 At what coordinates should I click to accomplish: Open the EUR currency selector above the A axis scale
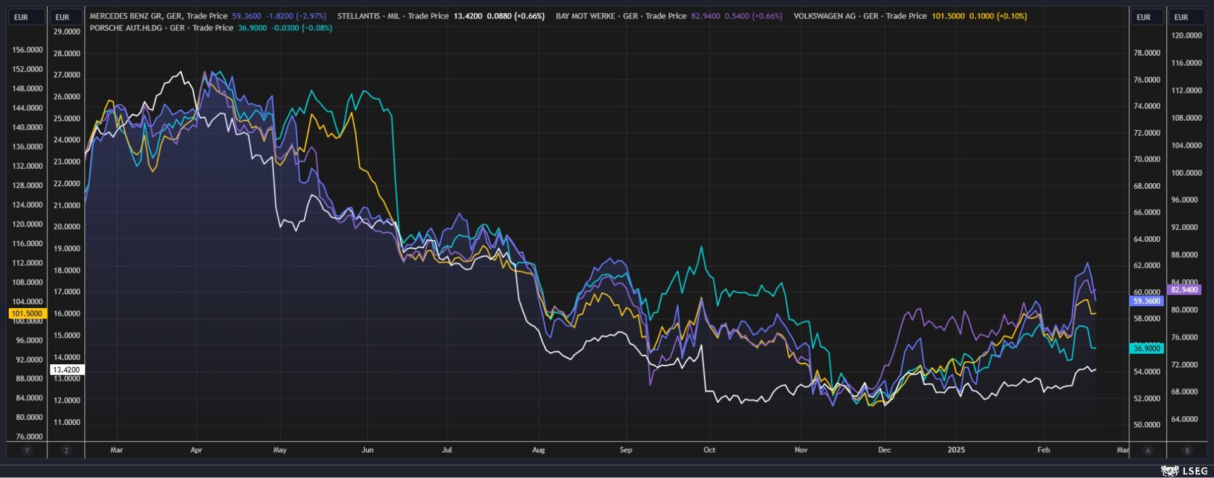click(x=1146, y=17)
